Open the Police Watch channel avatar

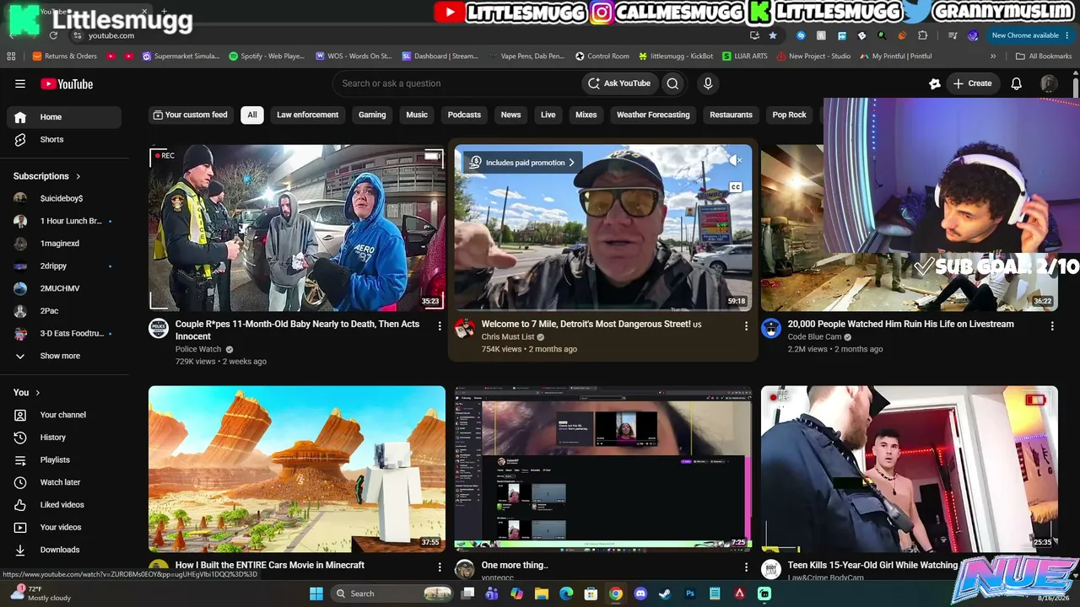pyautogui.click(x=159, y=328)
